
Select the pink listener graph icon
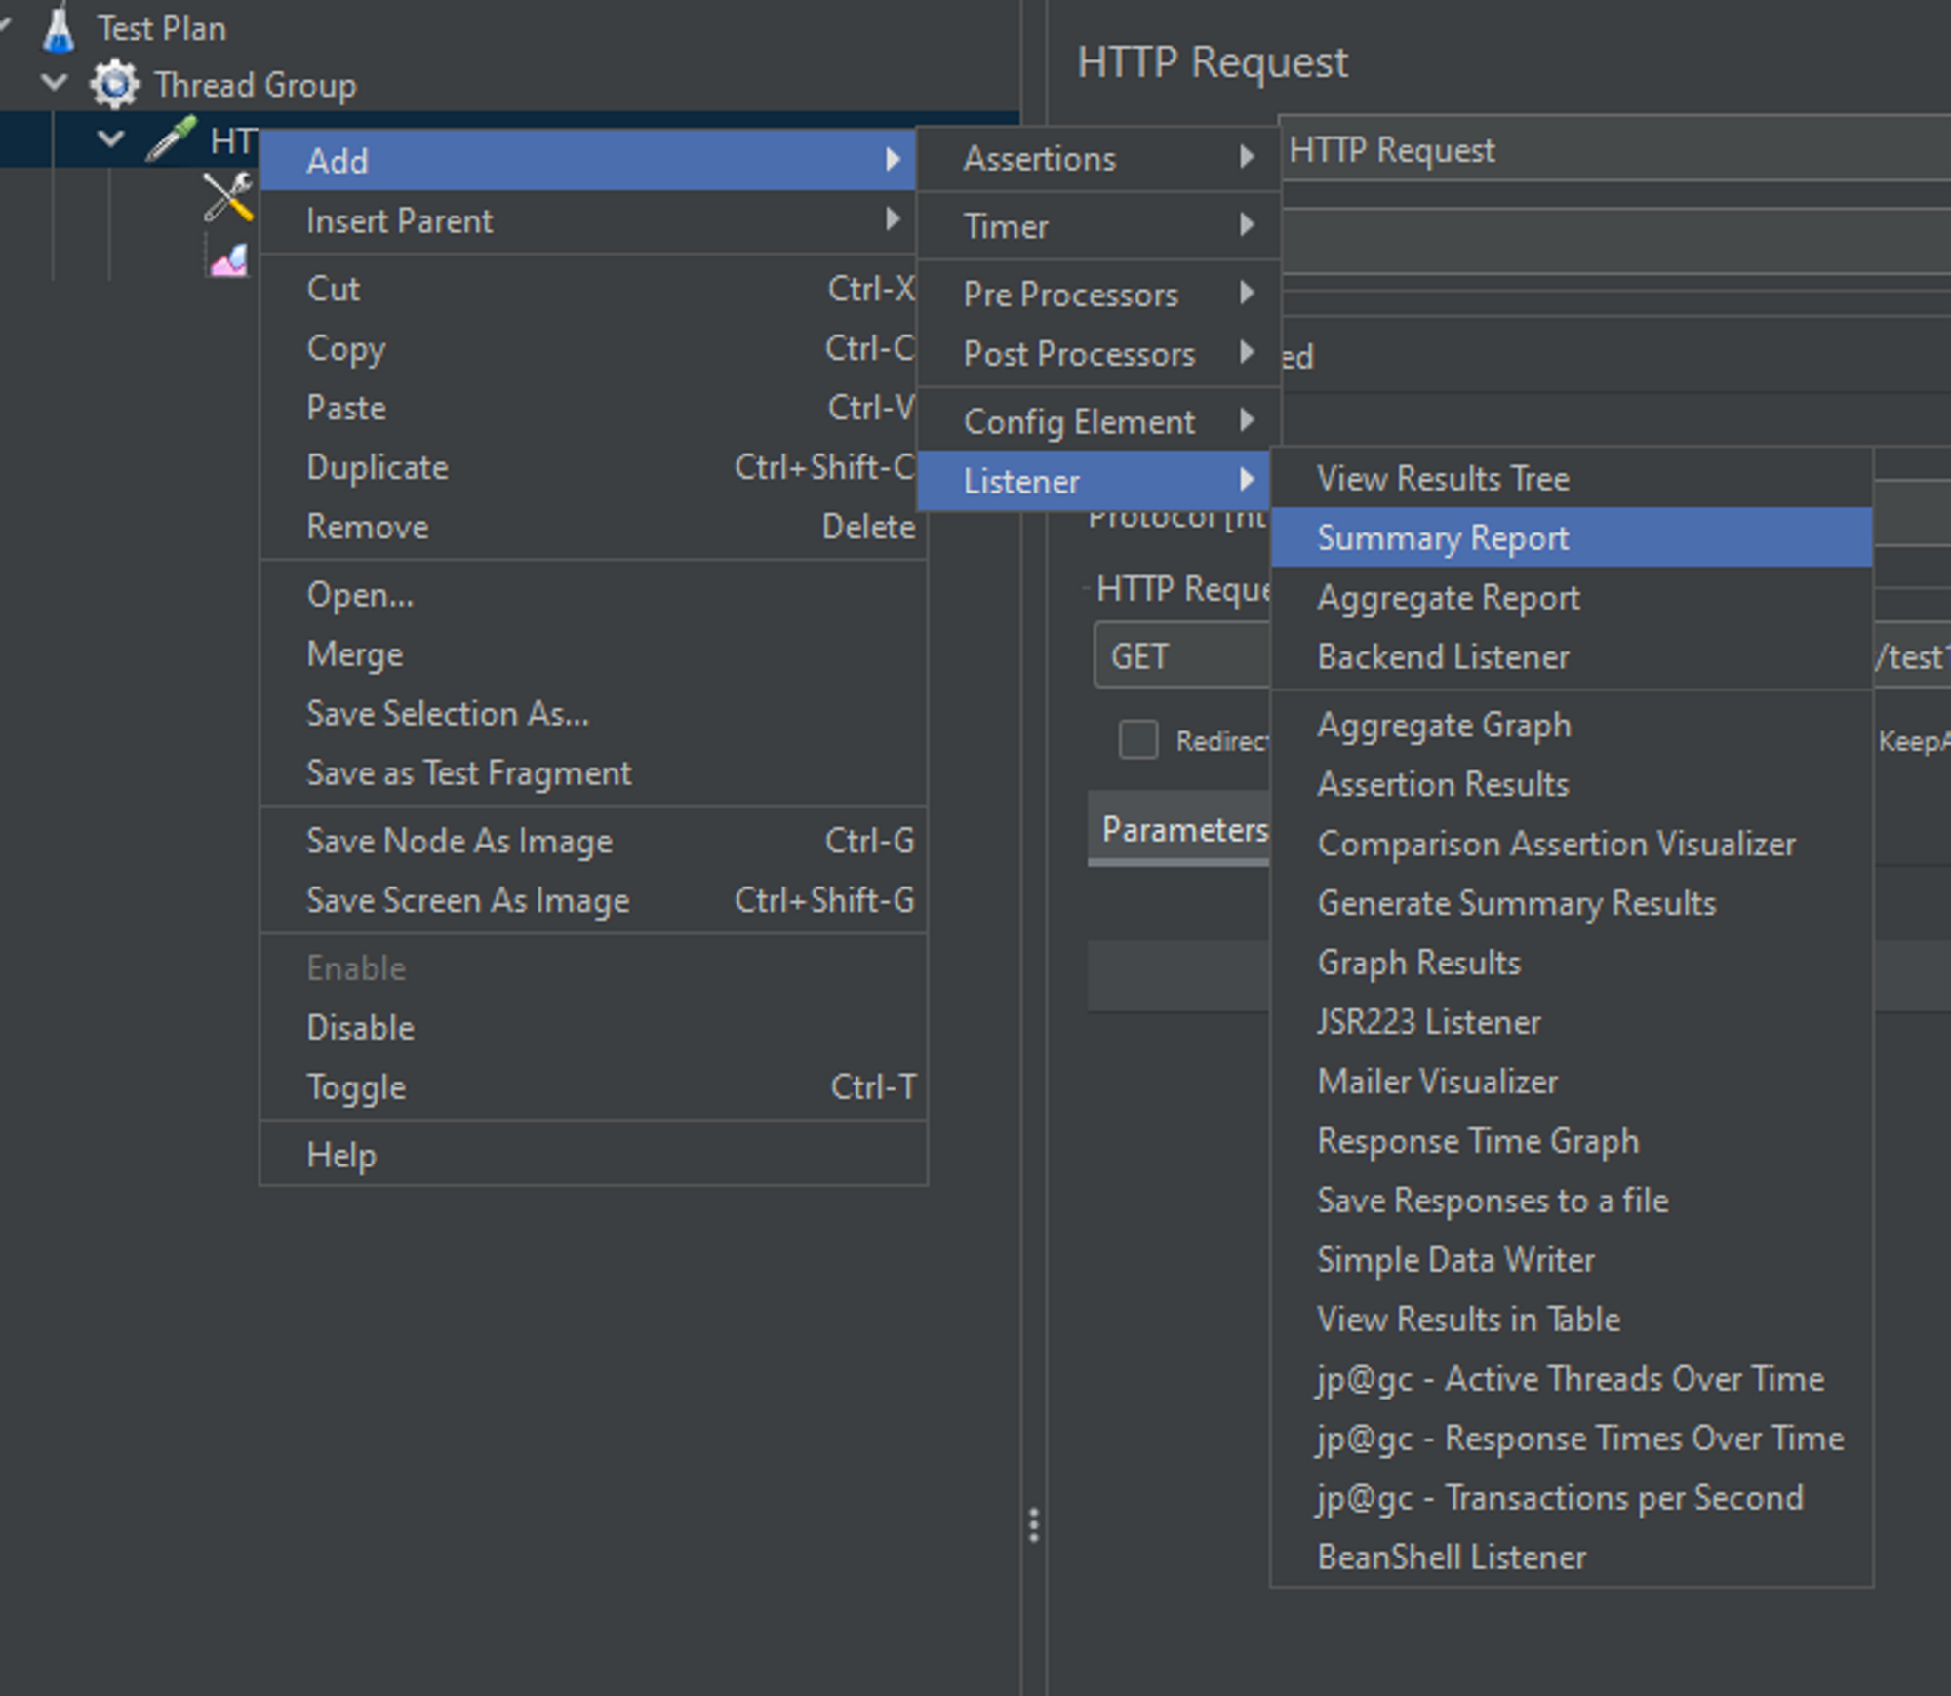click(x=230, y=261)
